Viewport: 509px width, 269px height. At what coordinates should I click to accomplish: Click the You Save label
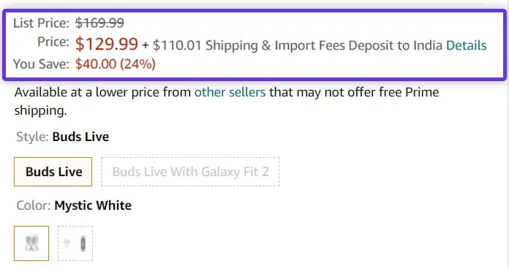(x=41, y=64)
